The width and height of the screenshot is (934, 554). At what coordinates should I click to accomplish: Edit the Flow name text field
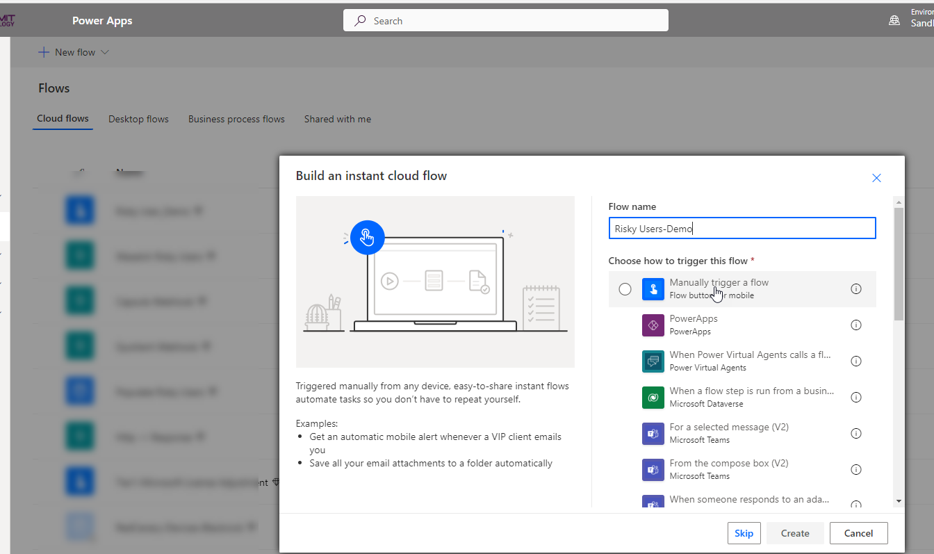(742, 229)
